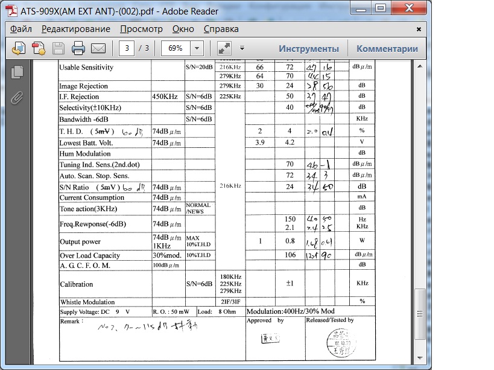Screen dimensions: 494x370
Task: Click the Adobe Reader title bar icon
Action: pyautogui.click(x=12, y=11)
